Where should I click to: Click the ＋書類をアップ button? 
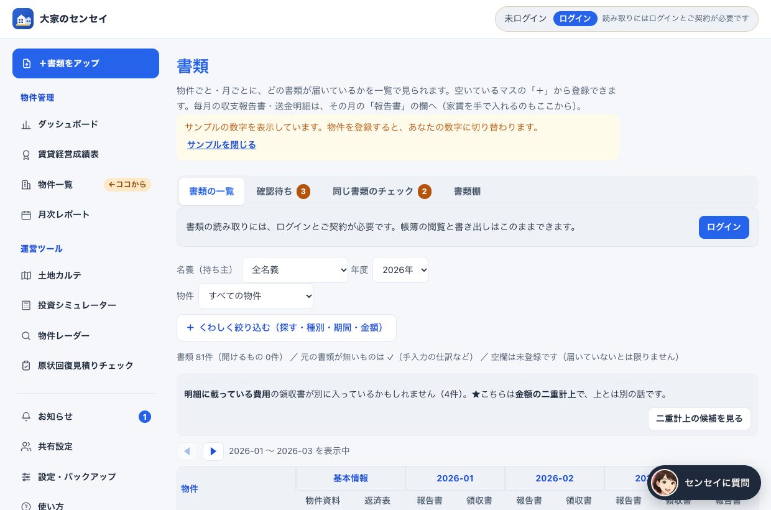(x=86, y=63)
